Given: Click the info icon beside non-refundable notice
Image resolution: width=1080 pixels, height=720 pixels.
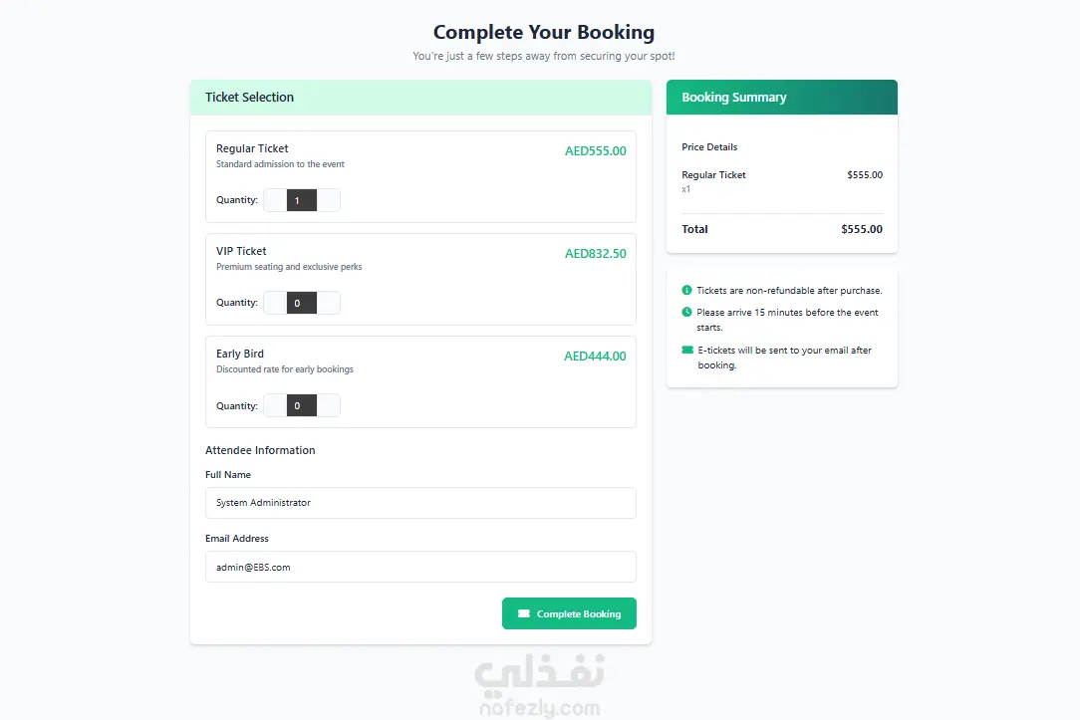Looking at the screenshot, I should coord(686,291).
